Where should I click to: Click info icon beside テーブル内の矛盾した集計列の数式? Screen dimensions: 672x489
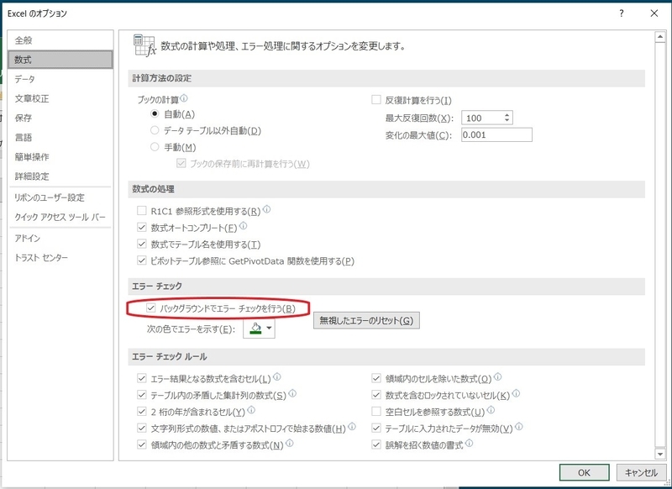pyautogui.click(x=292, y=394)
